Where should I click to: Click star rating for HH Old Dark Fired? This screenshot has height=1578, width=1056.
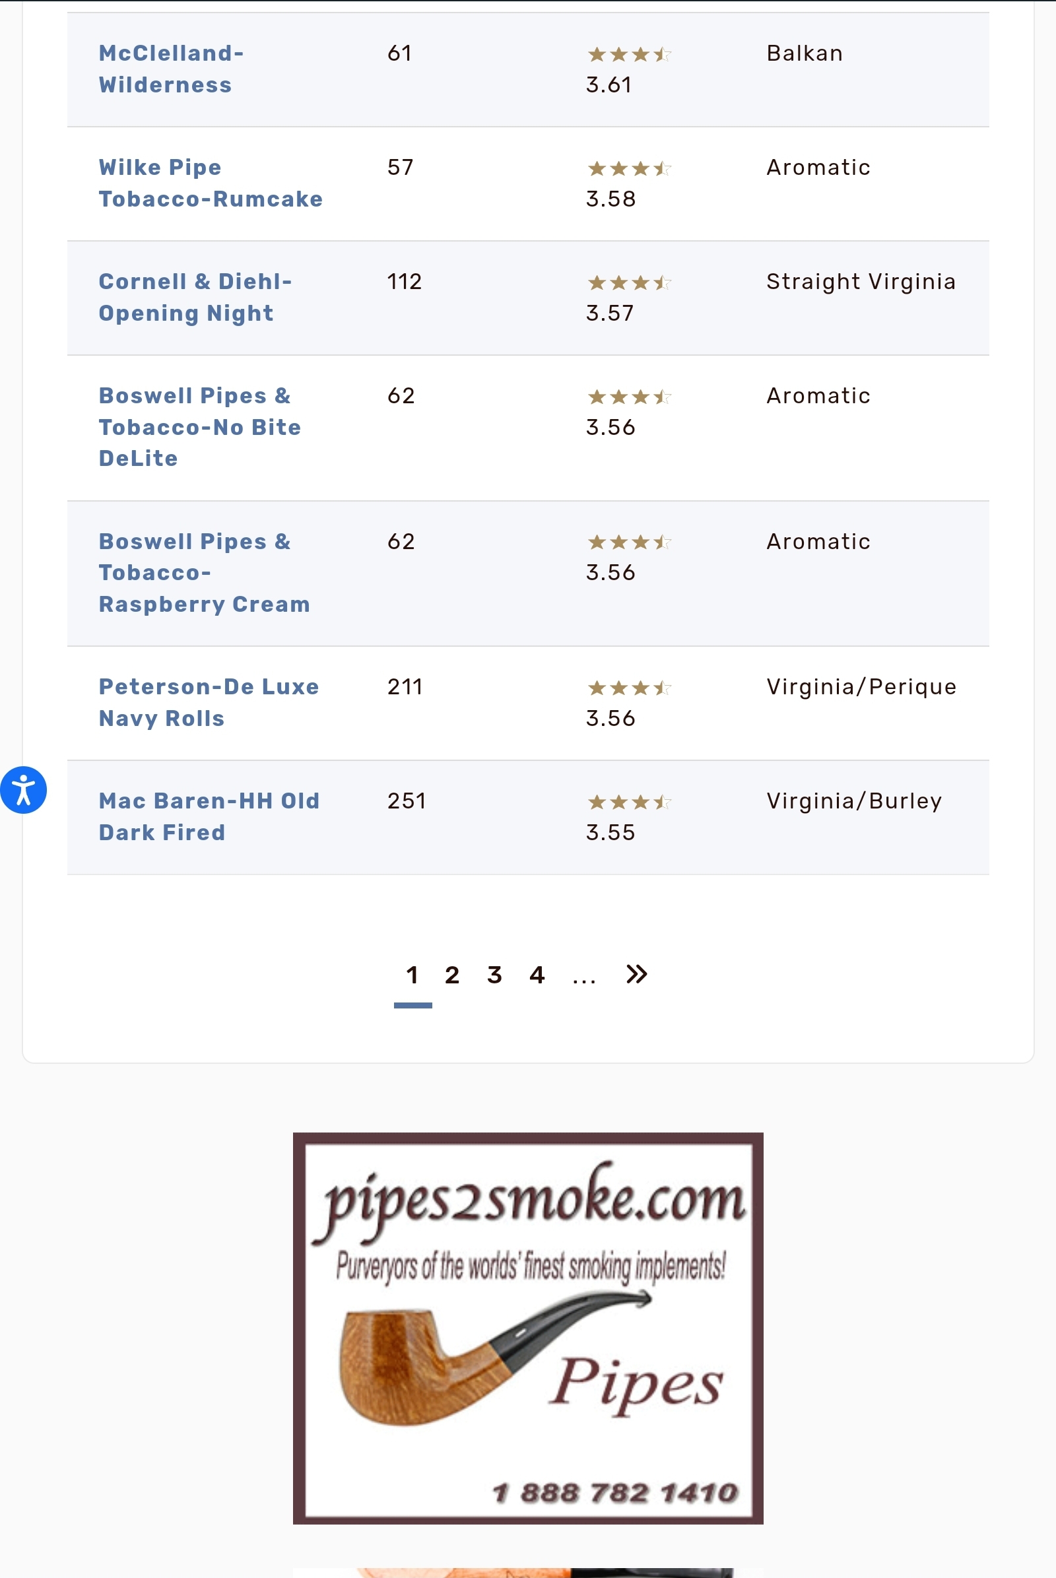[629, 801]
